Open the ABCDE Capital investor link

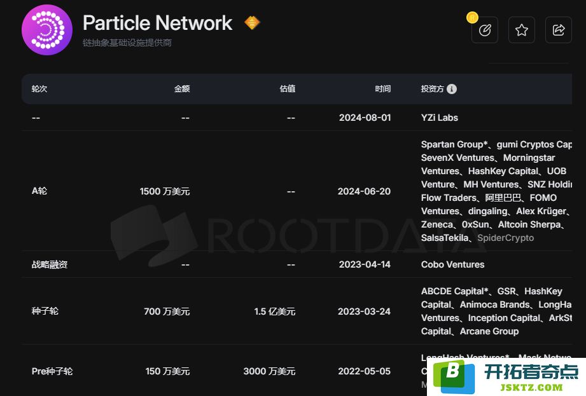(x=455, y=291)
